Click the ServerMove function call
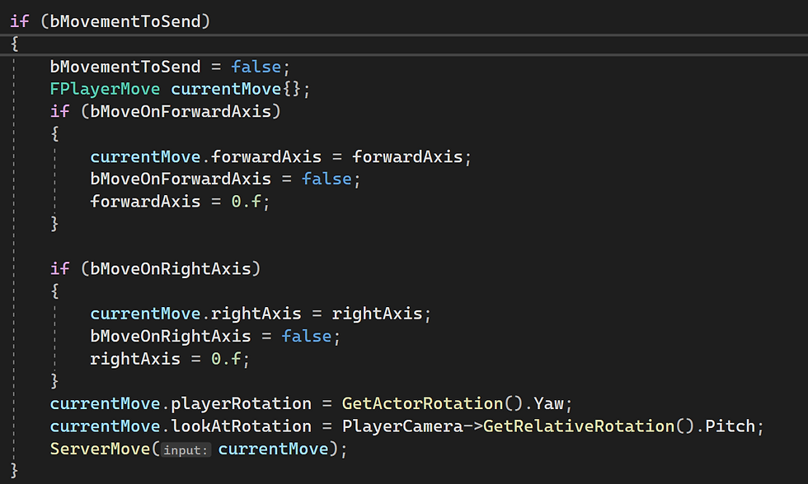This screenshot has width=808, height=484. click(x=100, y=449)
